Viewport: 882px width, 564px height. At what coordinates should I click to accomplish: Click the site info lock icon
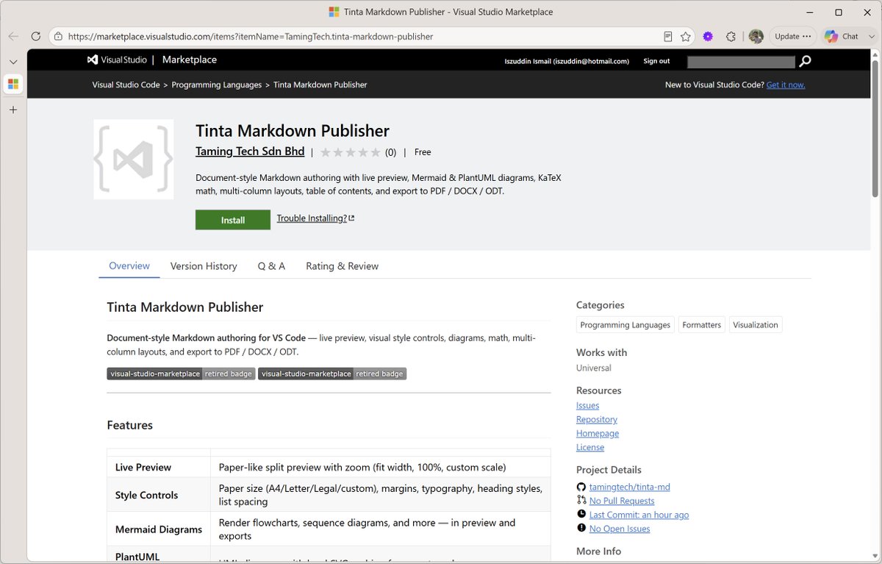tap(59, 36)
